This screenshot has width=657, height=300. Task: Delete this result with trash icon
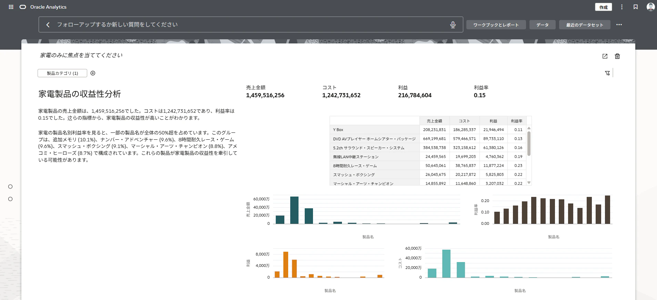pos(617,56)
